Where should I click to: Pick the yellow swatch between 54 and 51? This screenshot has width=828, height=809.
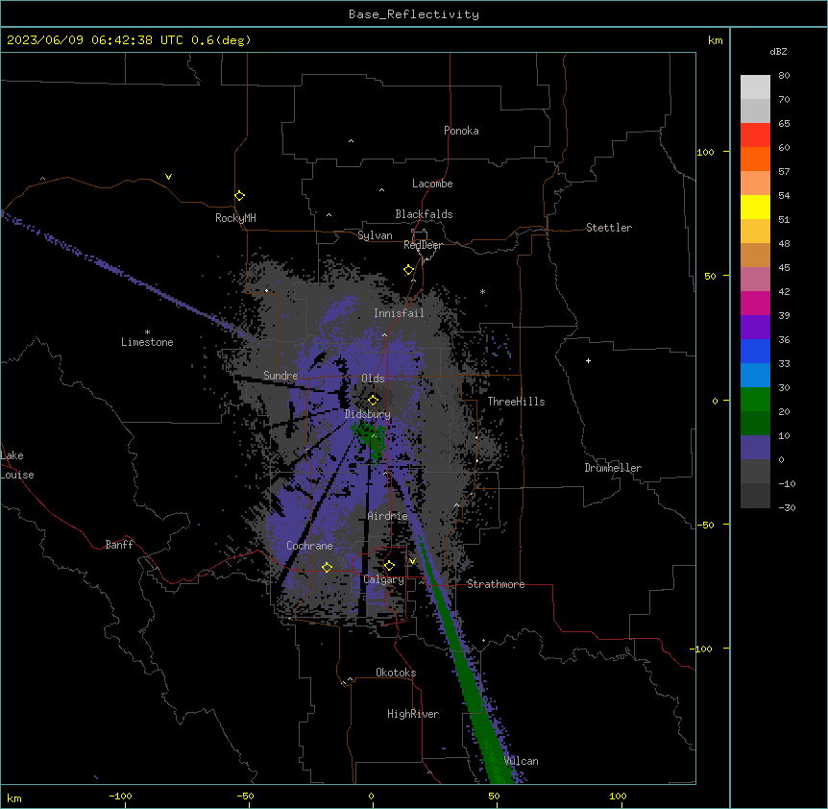755,207
